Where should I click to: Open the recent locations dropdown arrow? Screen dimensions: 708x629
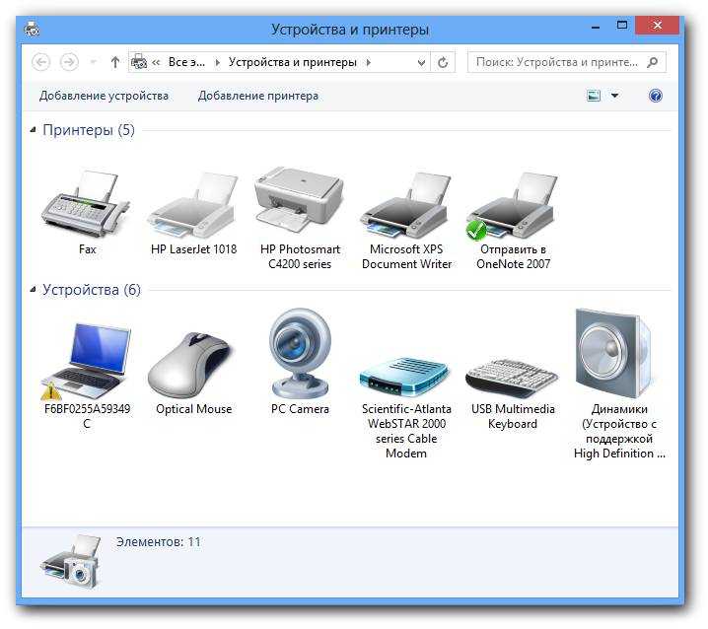pos(93,62)
